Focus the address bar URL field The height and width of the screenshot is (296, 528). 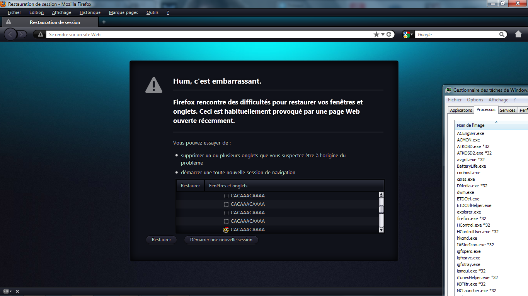click(209, 34)
